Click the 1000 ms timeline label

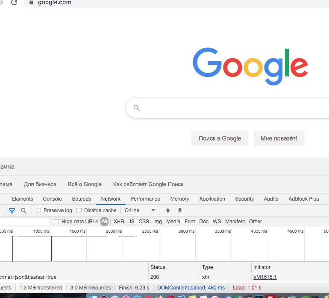[x=41, y=231]
